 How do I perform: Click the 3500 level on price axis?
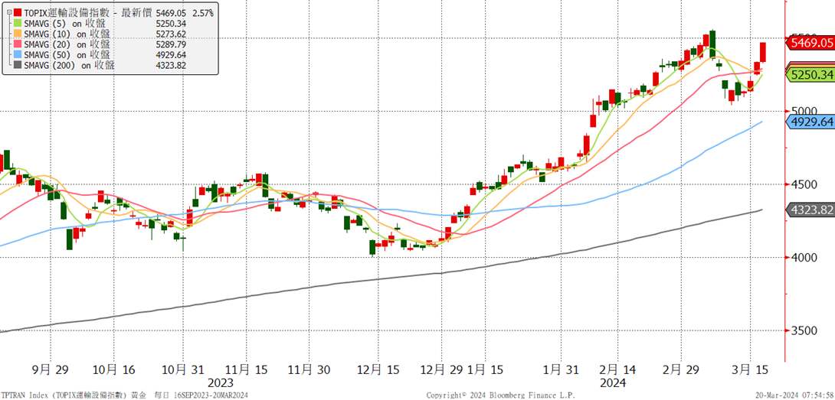pos(804,330)
